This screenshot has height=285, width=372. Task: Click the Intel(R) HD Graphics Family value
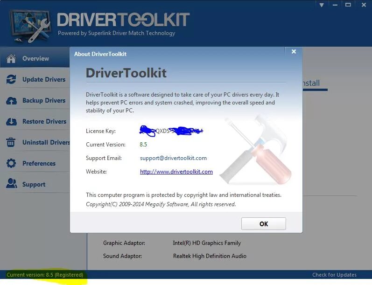pyautogui.click(x=207, y=243)
